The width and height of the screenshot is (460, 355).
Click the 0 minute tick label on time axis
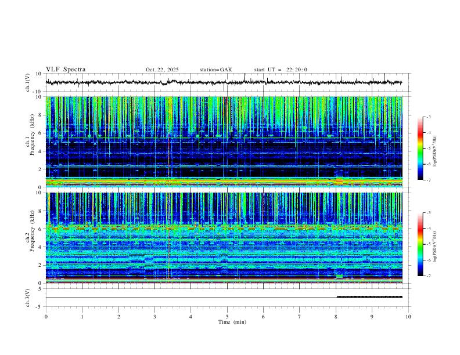46,317
